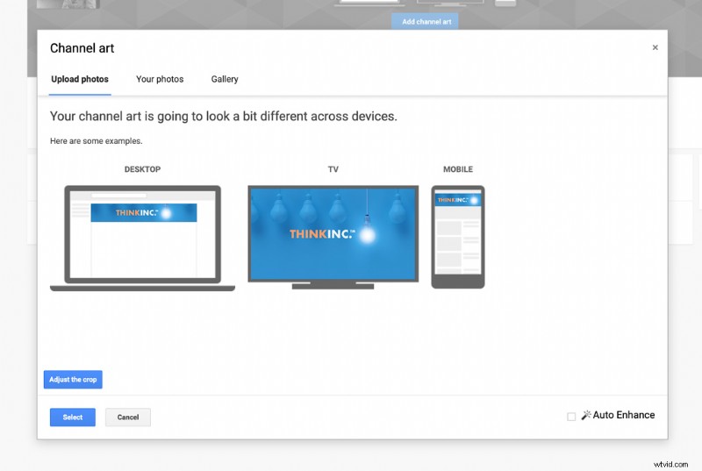
Task: Cancel the channel art upload
Action: coord(128,417)
